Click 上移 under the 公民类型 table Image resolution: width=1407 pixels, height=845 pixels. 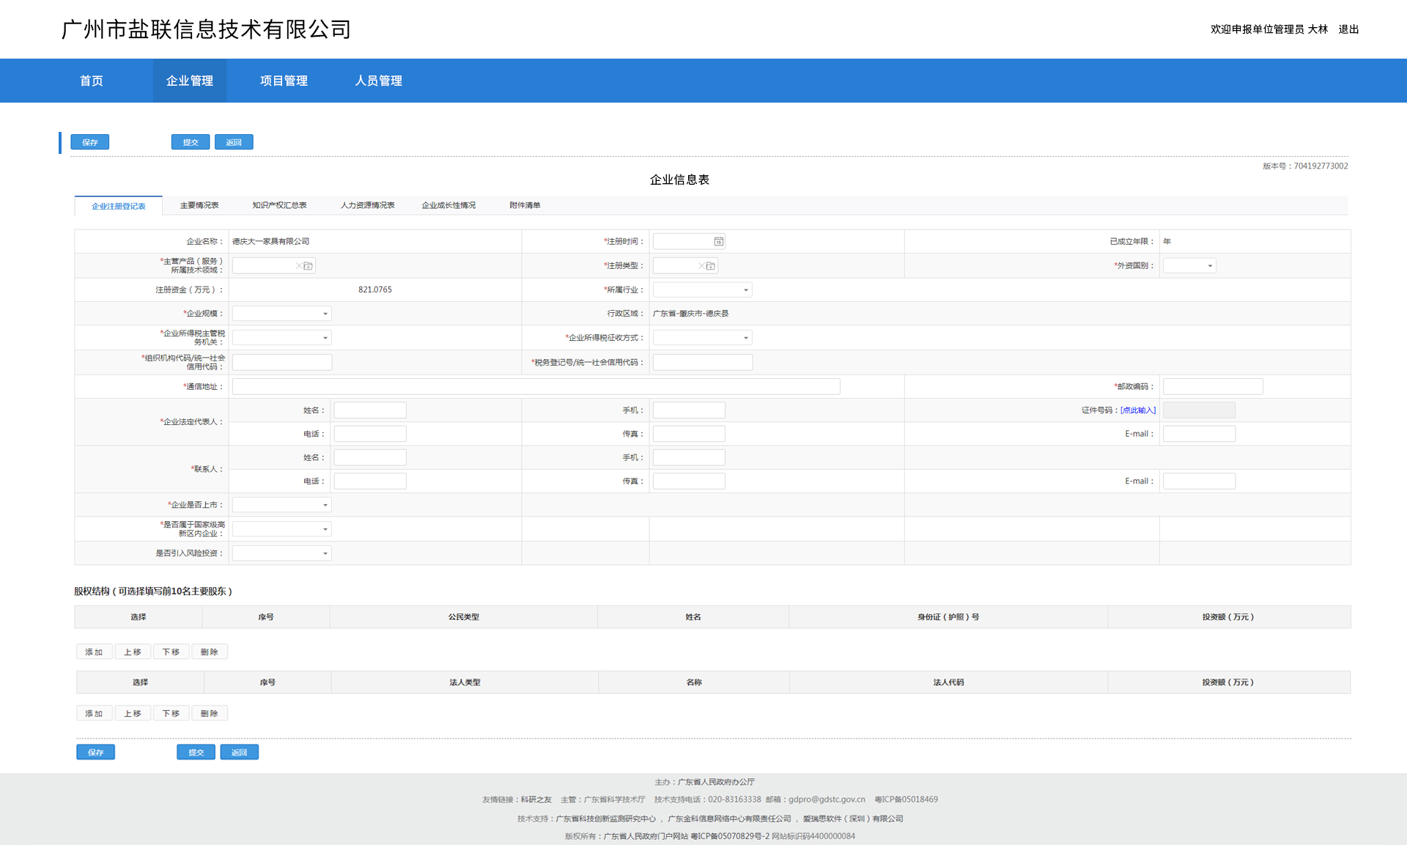[133, 652]
